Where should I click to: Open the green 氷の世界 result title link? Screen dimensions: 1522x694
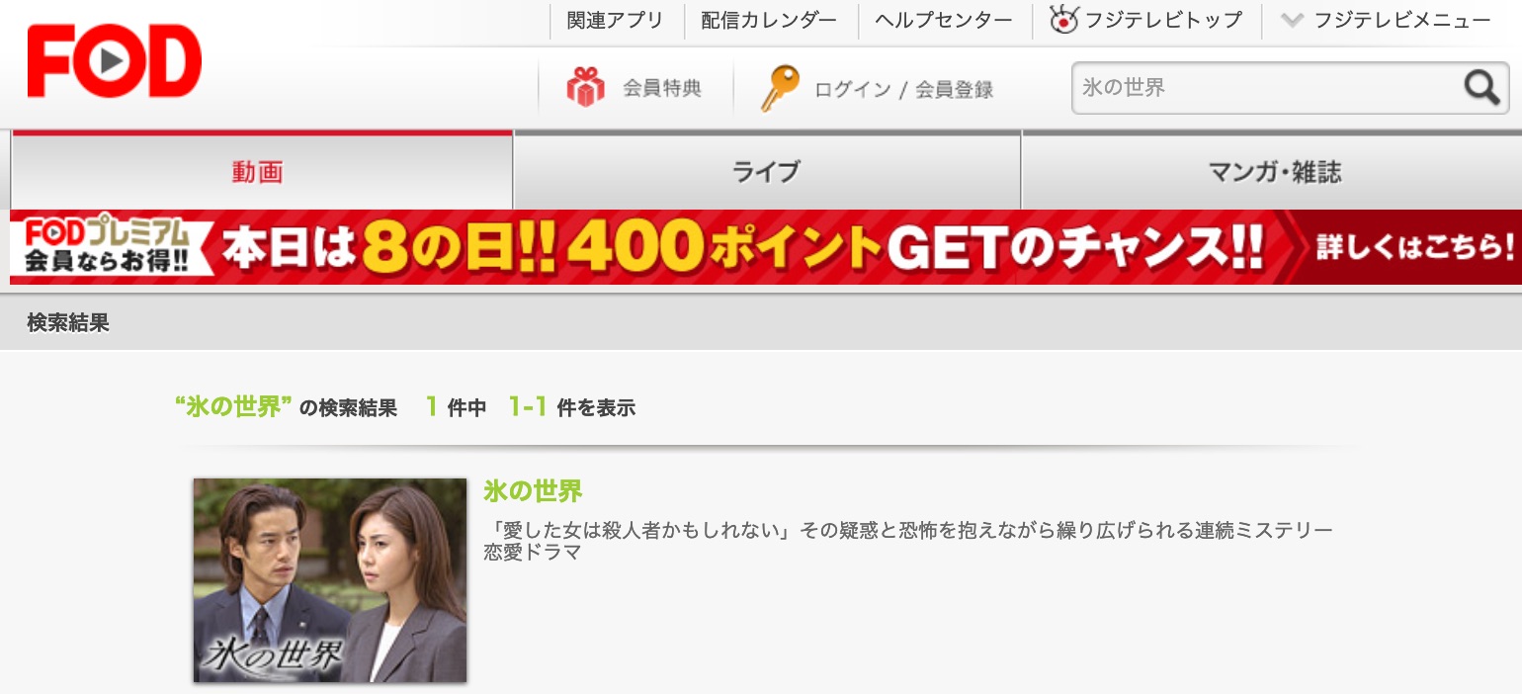click(x=533, y=490)
